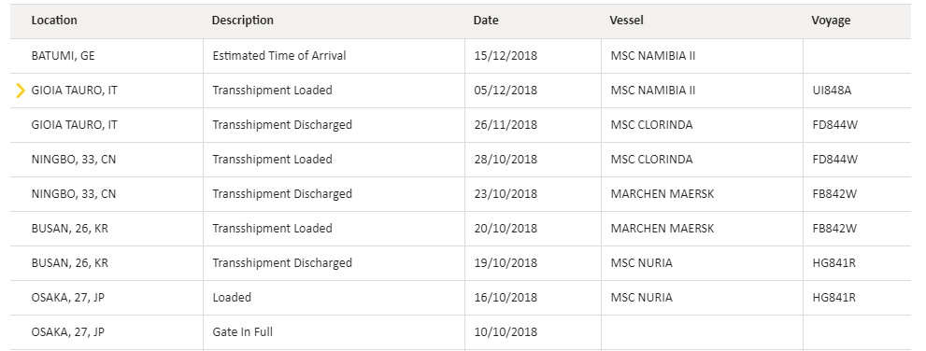Viewport: 926px width, 351px height.
Task: Select the Description column header
Action: [x=243, y=20]
